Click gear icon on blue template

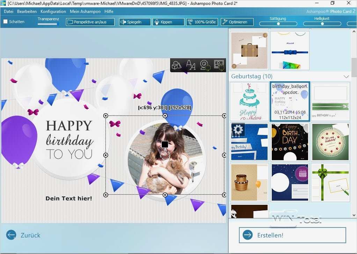pos(238,129)
